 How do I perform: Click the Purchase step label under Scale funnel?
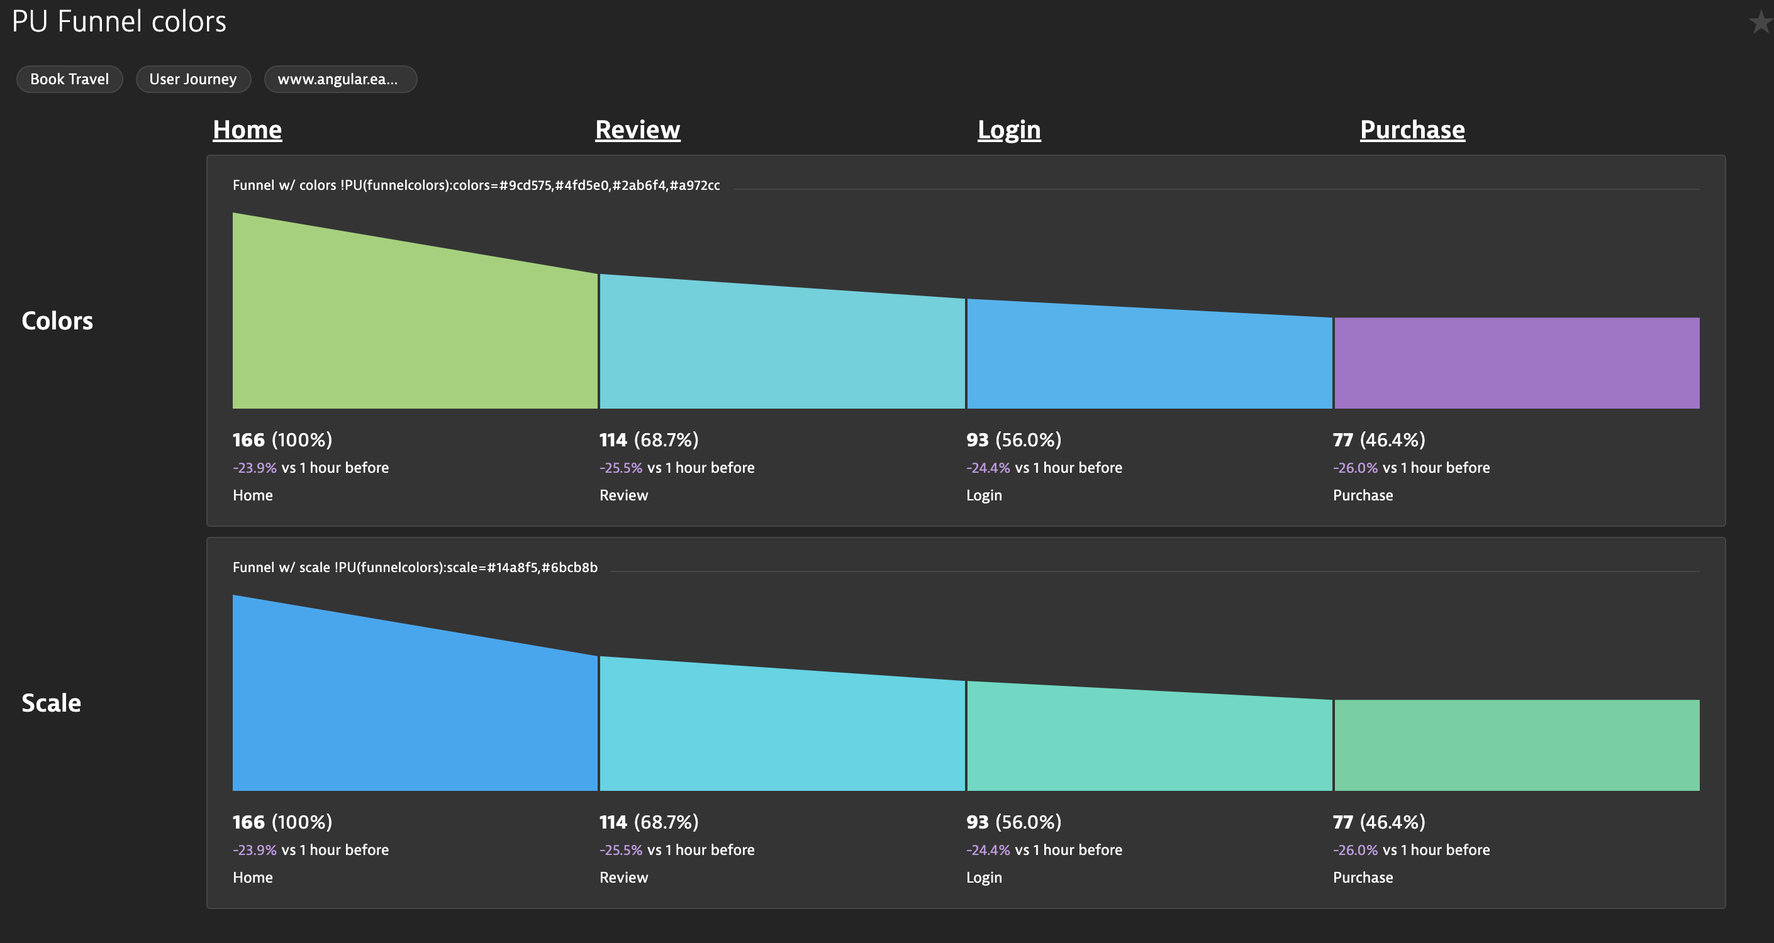click(x=1363, y=878)
